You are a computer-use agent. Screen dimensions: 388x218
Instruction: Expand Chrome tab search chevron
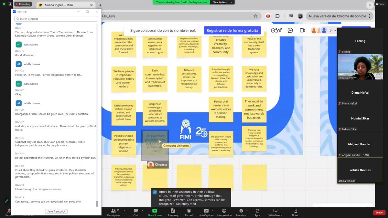coord(370,5)
